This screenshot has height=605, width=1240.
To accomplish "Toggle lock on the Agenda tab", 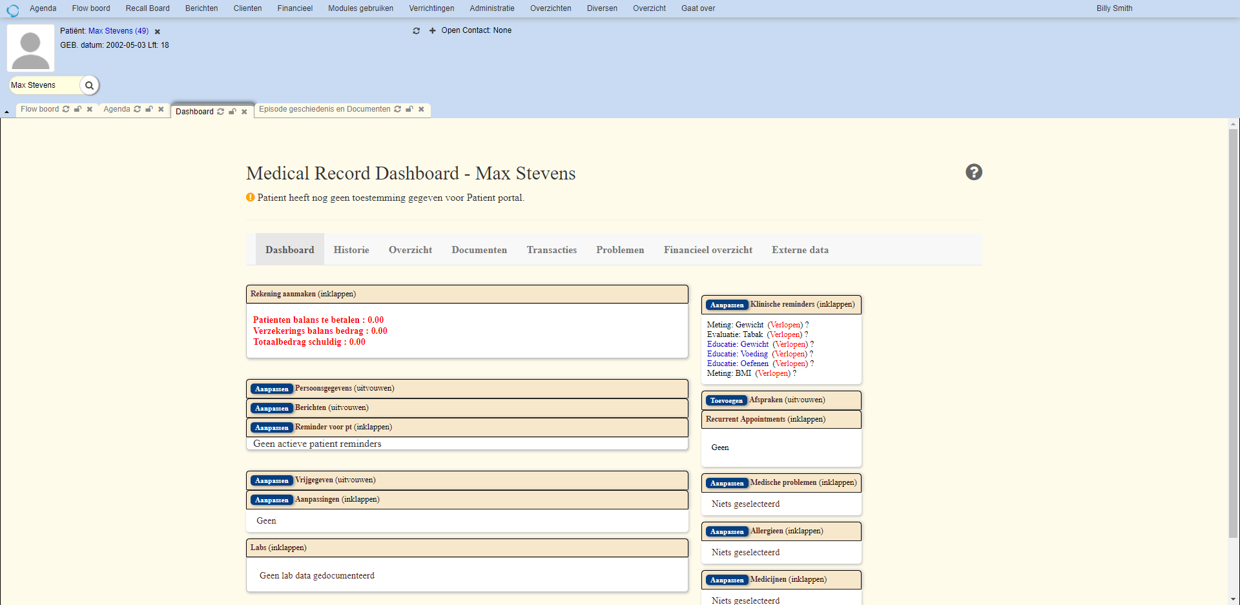I will point(149,109).
